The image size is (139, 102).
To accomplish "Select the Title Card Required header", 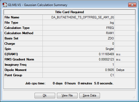I will click(70, 12).
